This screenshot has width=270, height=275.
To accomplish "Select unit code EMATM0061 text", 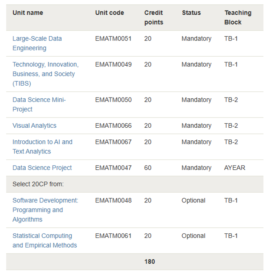I will 113,236.
